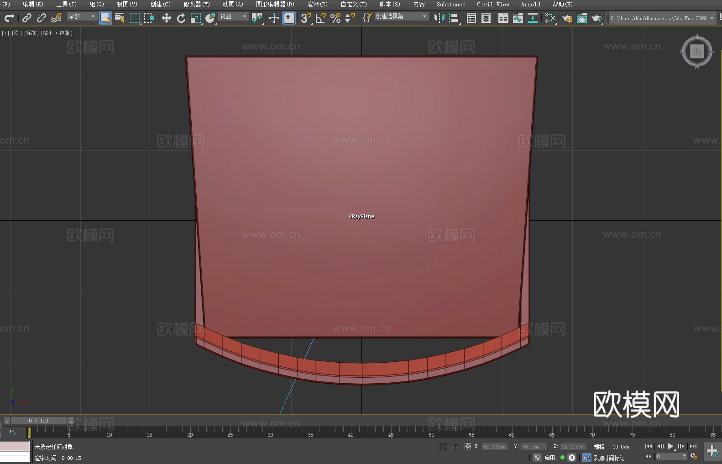Viewport: 722px width, 464px height.
Task: Open Rendered Frame Window icon
Action: tap(582, 18)
